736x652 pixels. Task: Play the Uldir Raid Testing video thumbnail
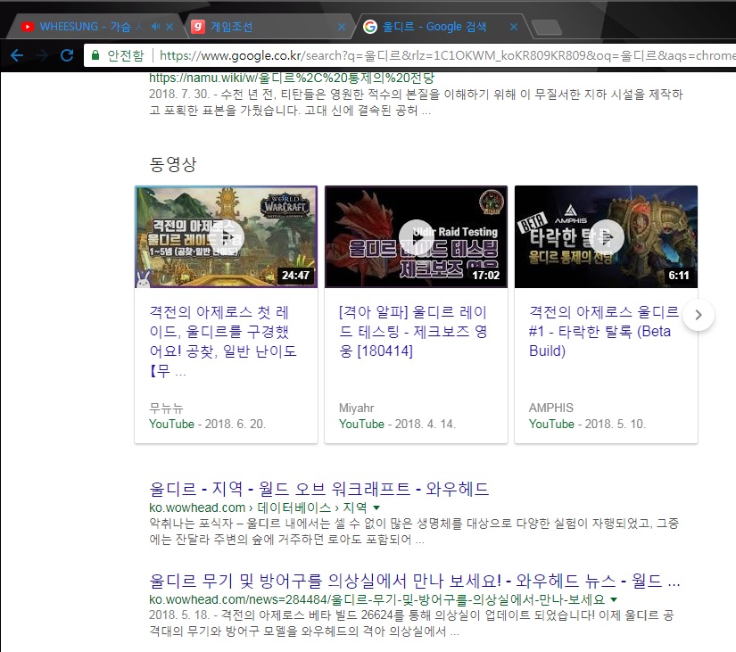click(416, 236)
